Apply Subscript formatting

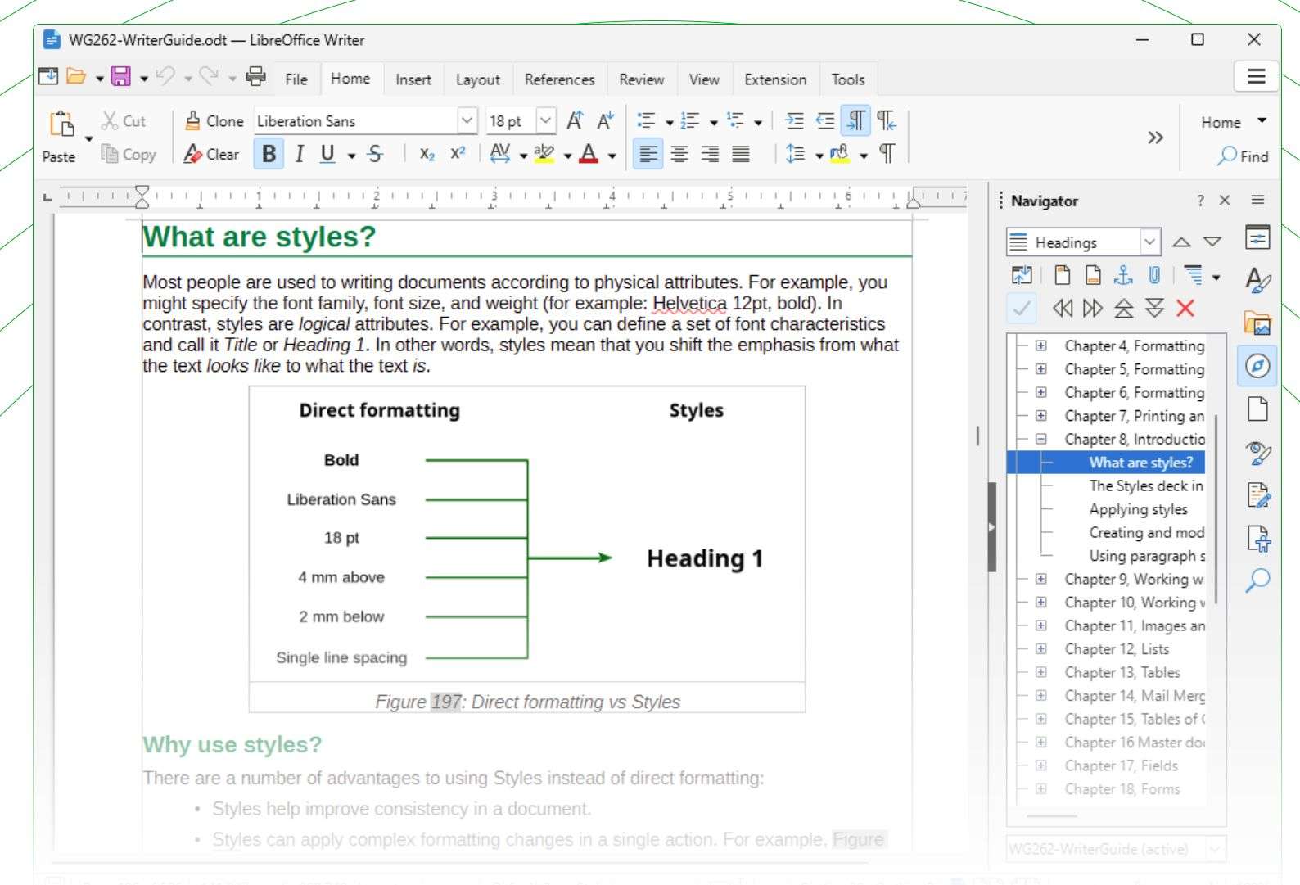427,154
